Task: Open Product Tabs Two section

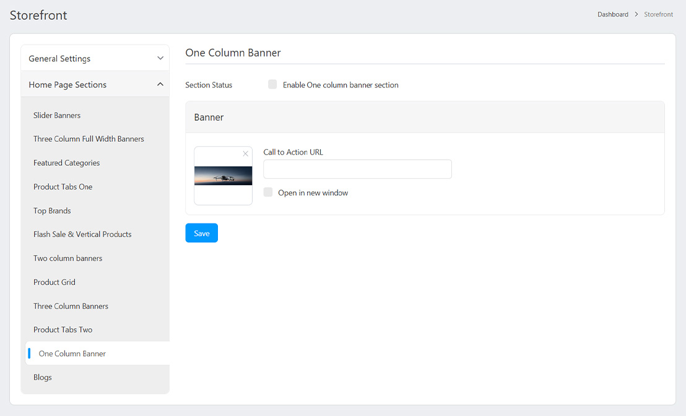Action: [63, 329]
